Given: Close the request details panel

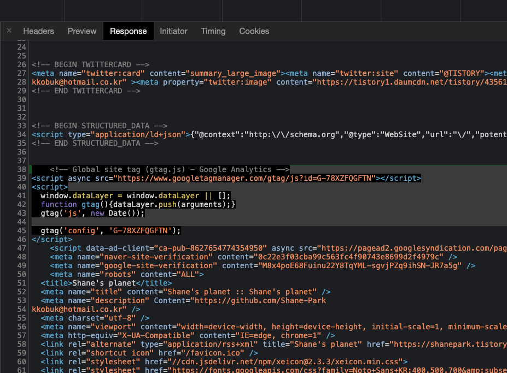Looking at the screenshot, I should (9, 31).
